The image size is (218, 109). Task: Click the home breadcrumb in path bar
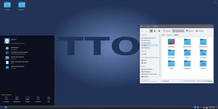pos(169,35)
